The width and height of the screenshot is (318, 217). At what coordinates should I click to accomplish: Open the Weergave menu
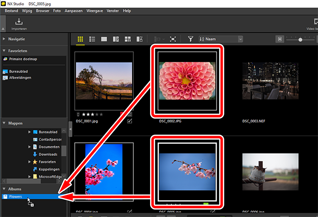[x=95, y=11]
